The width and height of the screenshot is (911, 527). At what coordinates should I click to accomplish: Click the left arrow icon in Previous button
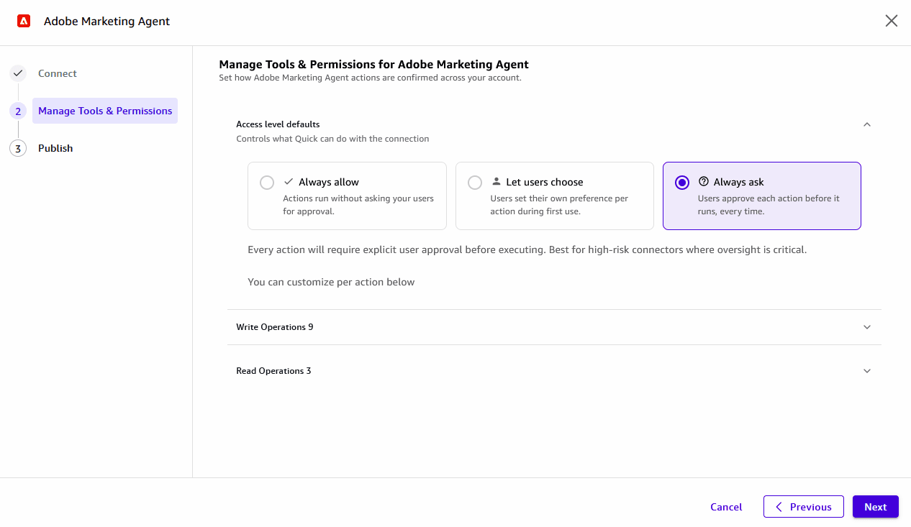(779, 507)
